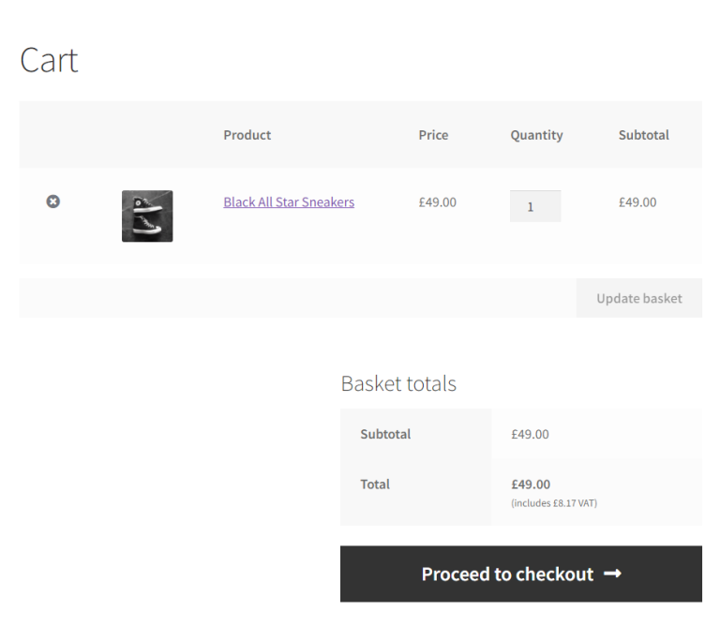Click the bold £49.00 total amount

(x=531, y=484)
